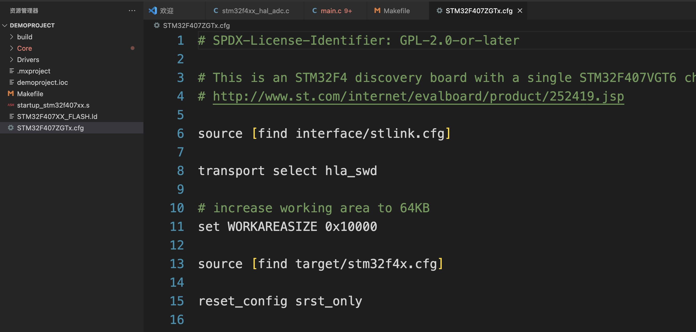Click line number 11 in the gutter

(x=177, y=226)
